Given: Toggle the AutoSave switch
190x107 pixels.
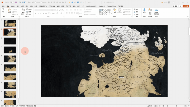Looking at the screenshot, I should pyautogui.click(x=12, y=2).
